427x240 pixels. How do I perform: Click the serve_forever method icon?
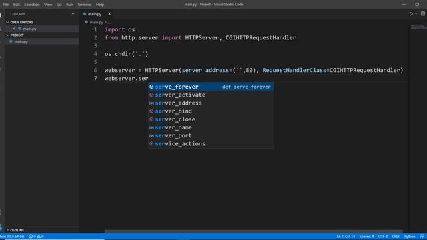click(x=151, y=87)
